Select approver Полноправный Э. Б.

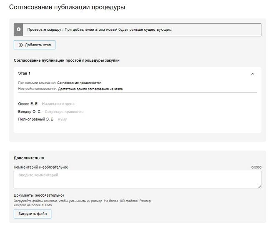click(36, 120)
